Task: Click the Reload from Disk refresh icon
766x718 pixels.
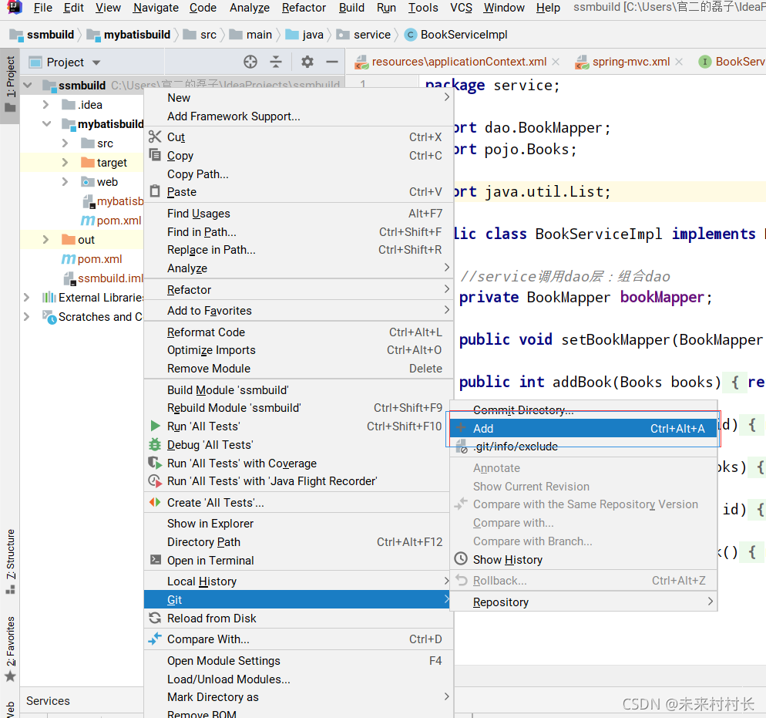Action: (155, 618)
